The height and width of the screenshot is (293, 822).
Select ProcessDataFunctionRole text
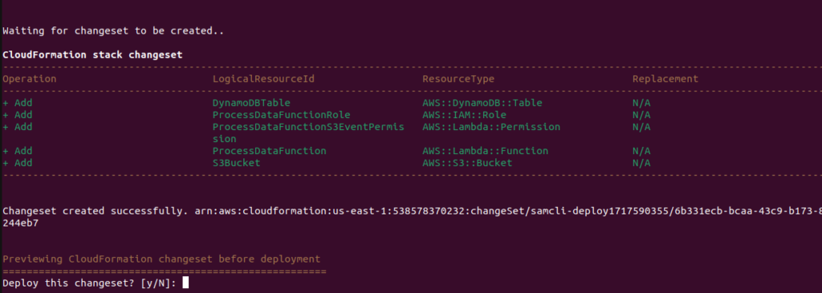pos(281,115)
